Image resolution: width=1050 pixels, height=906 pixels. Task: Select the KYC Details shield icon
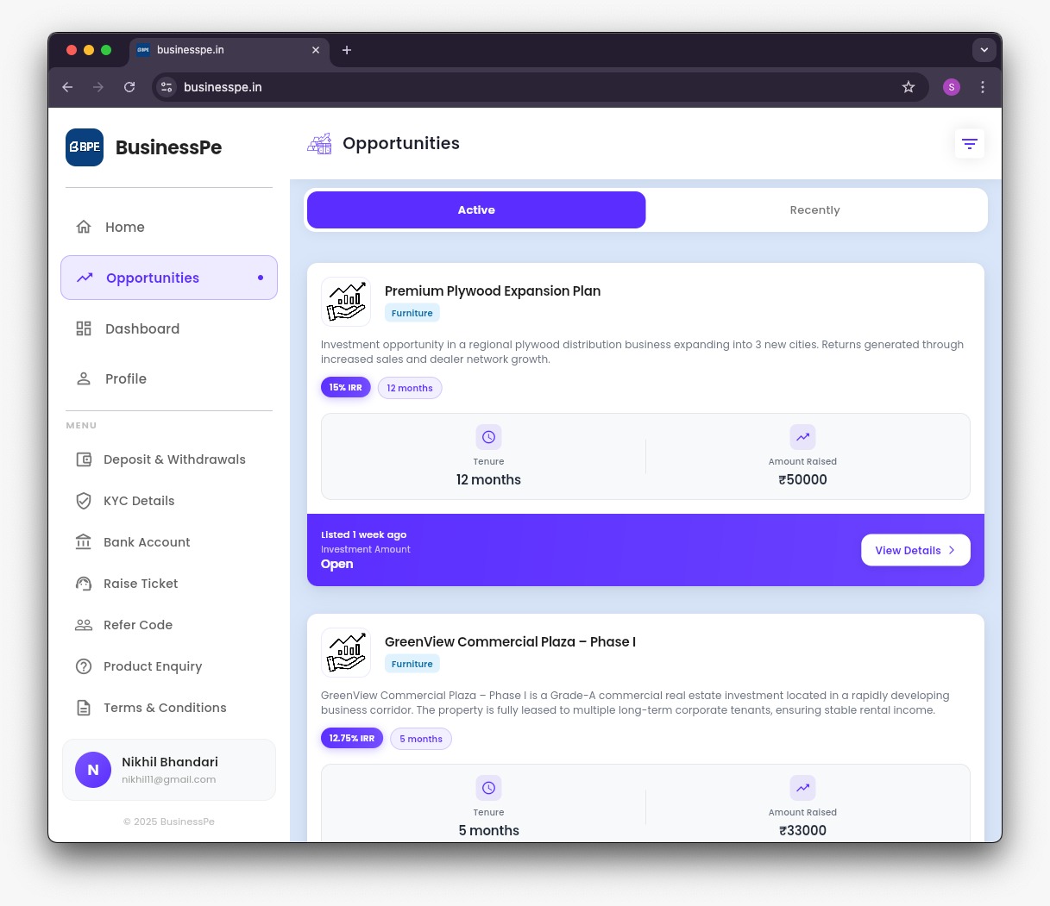click(x=84, y=501)
